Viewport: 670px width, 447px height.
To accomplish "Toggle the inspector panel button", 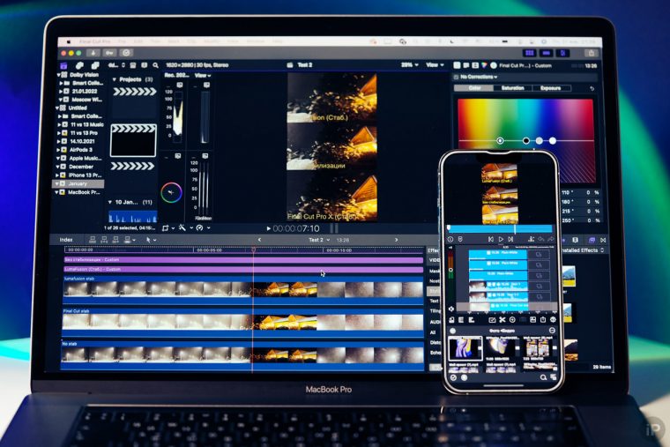I will [x=562, y=53].
